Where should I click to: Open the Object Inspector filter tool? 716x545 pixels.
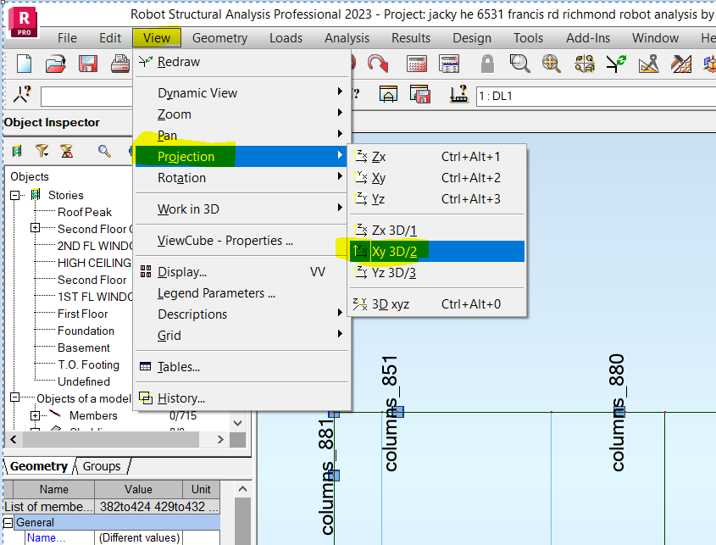(42, 150)
